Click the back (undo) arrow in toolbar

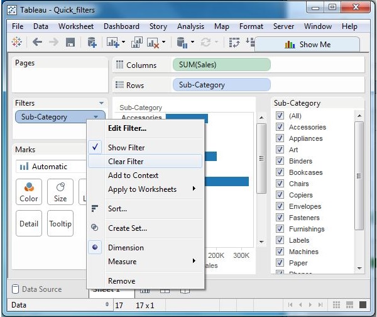37,42
